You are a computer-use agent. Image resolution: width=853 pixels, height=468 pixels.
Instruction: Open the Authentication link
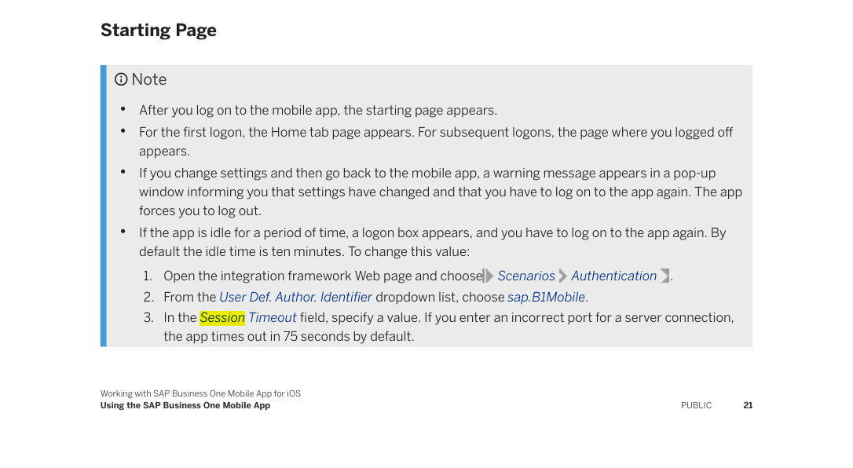pyautogui.click(x=613, y=276)
